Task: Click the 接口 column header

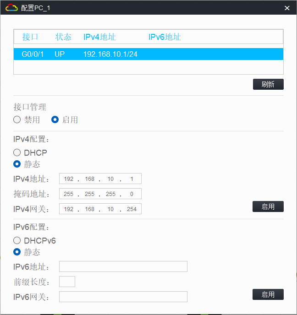Action: pos(30,37)
